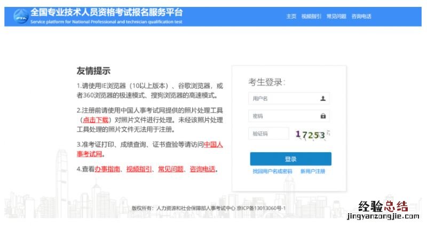This screenshot has height=226, width=427.
Task: Click the PTA logo in header
Action: [x=21, y=17]
